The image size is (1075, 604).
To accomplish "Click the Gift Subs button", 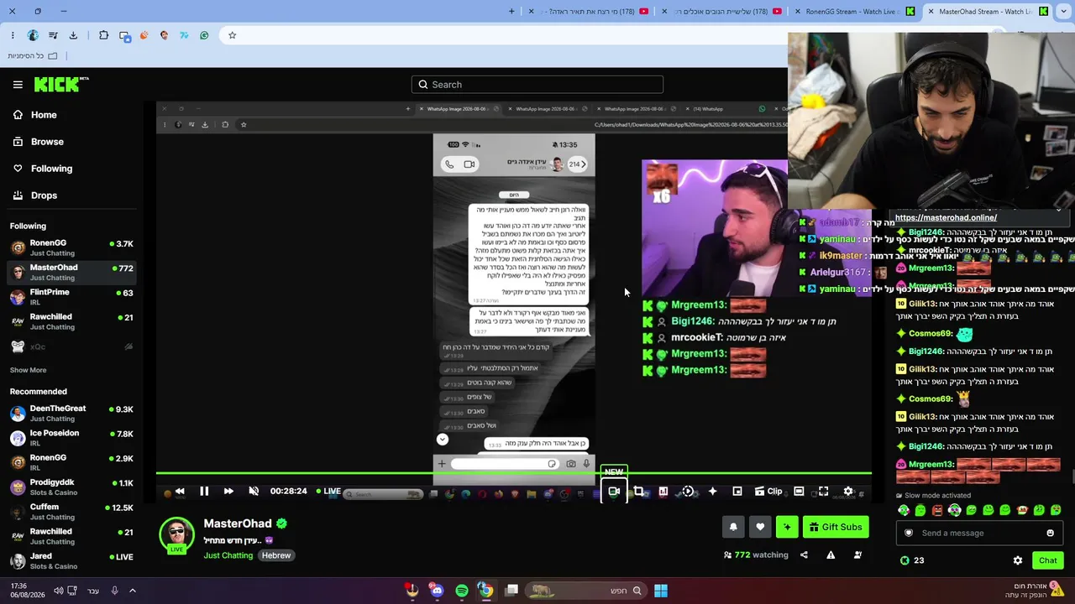I will coord(836,527).
